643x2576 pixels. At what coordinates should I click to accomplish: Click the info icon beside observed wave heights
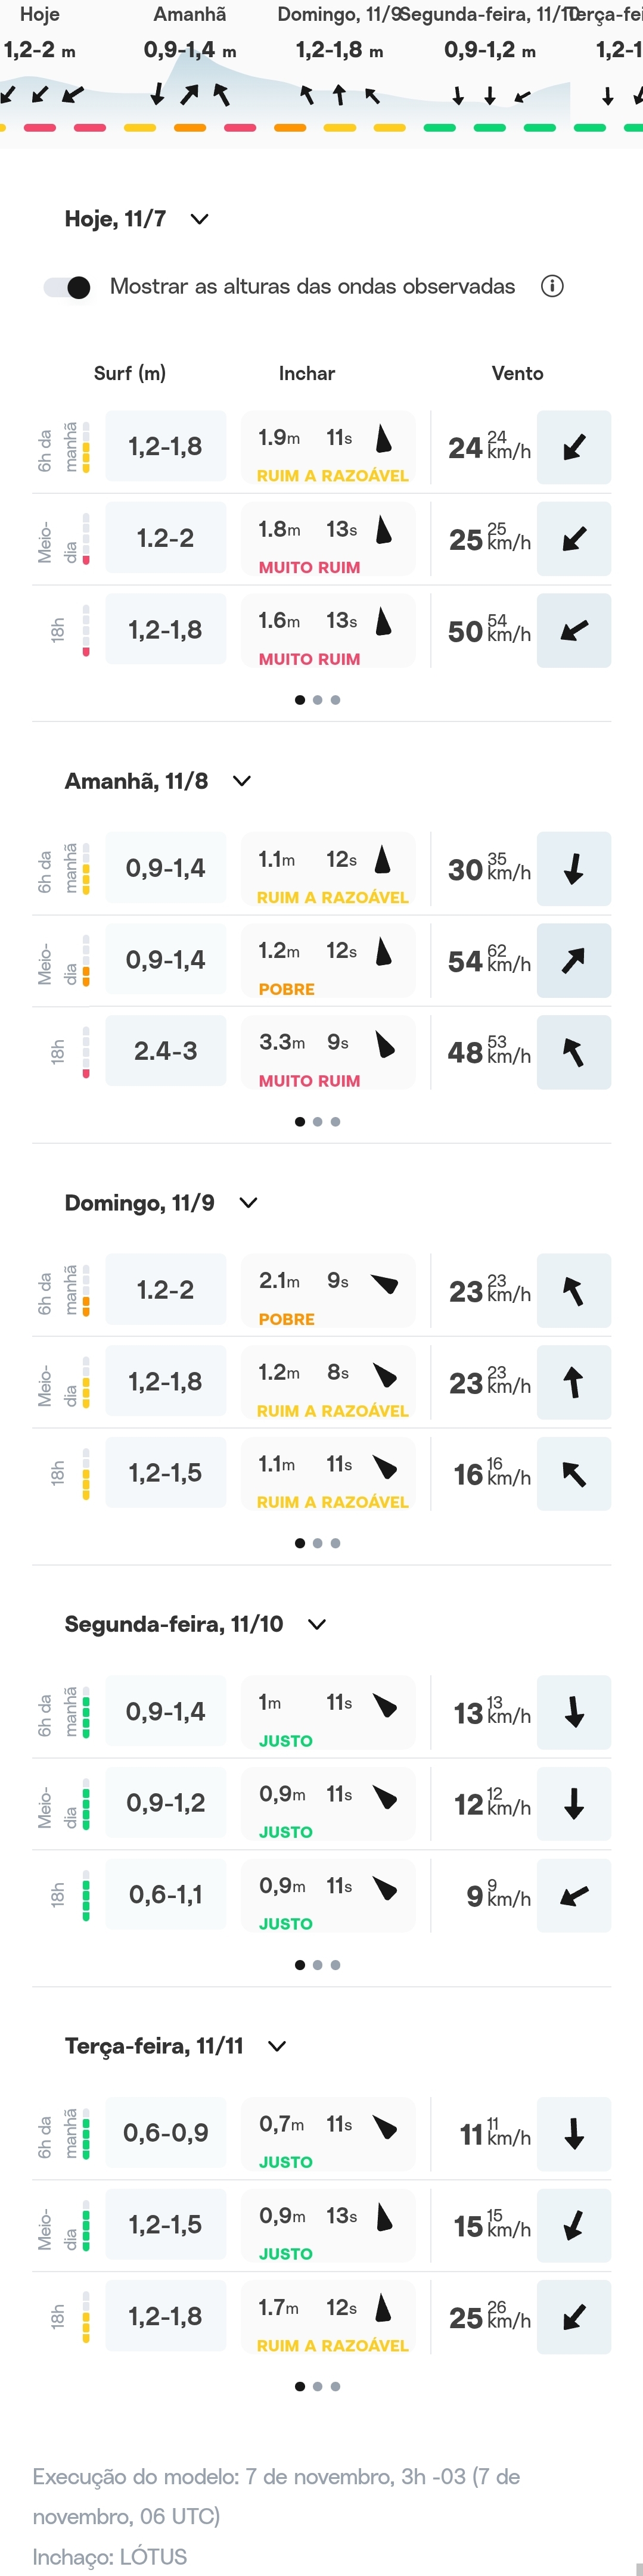pos(552,286)
